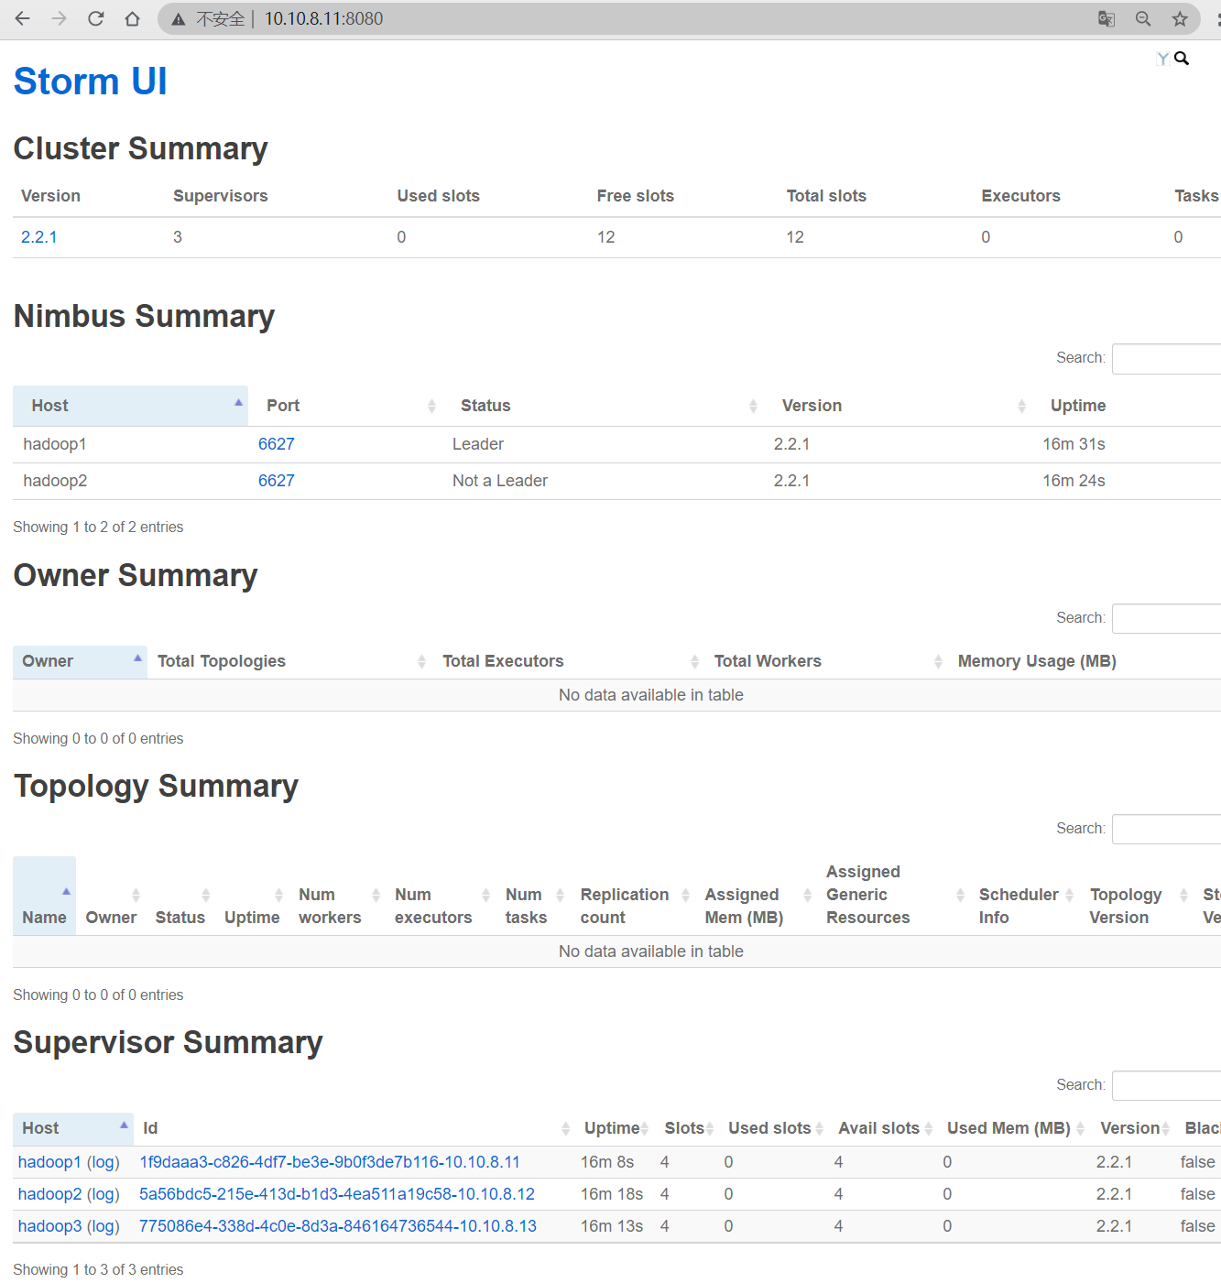Open supervisor id ending 10.10.8.11
The height and width of the screenshot is (1283, 1221).
[330, 1162]
